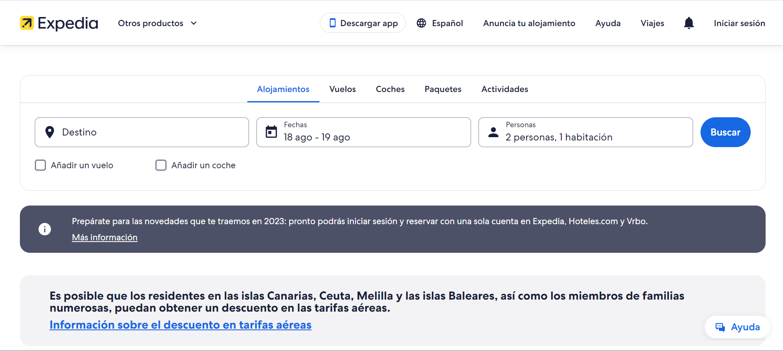Viewport: 783px width, 351px height.
Task: Click the person icon in Personas
Action: [x=493, y=132]
